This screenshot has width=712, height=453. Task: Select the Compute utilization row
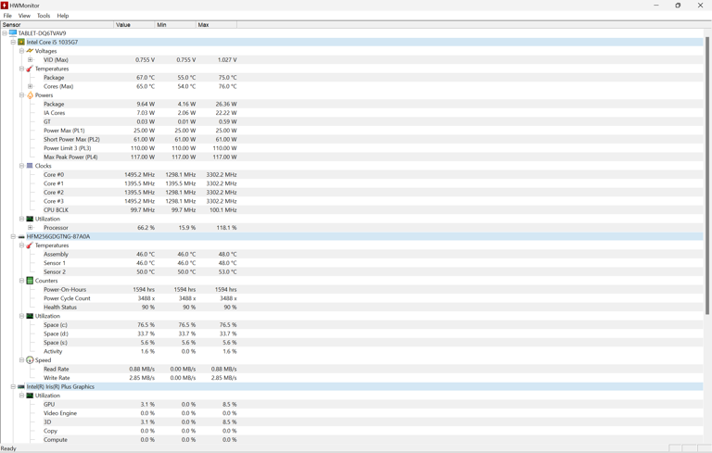pos(351,440)
